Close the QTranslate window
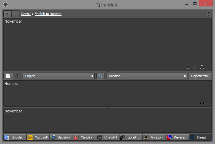 pos(206,4)
